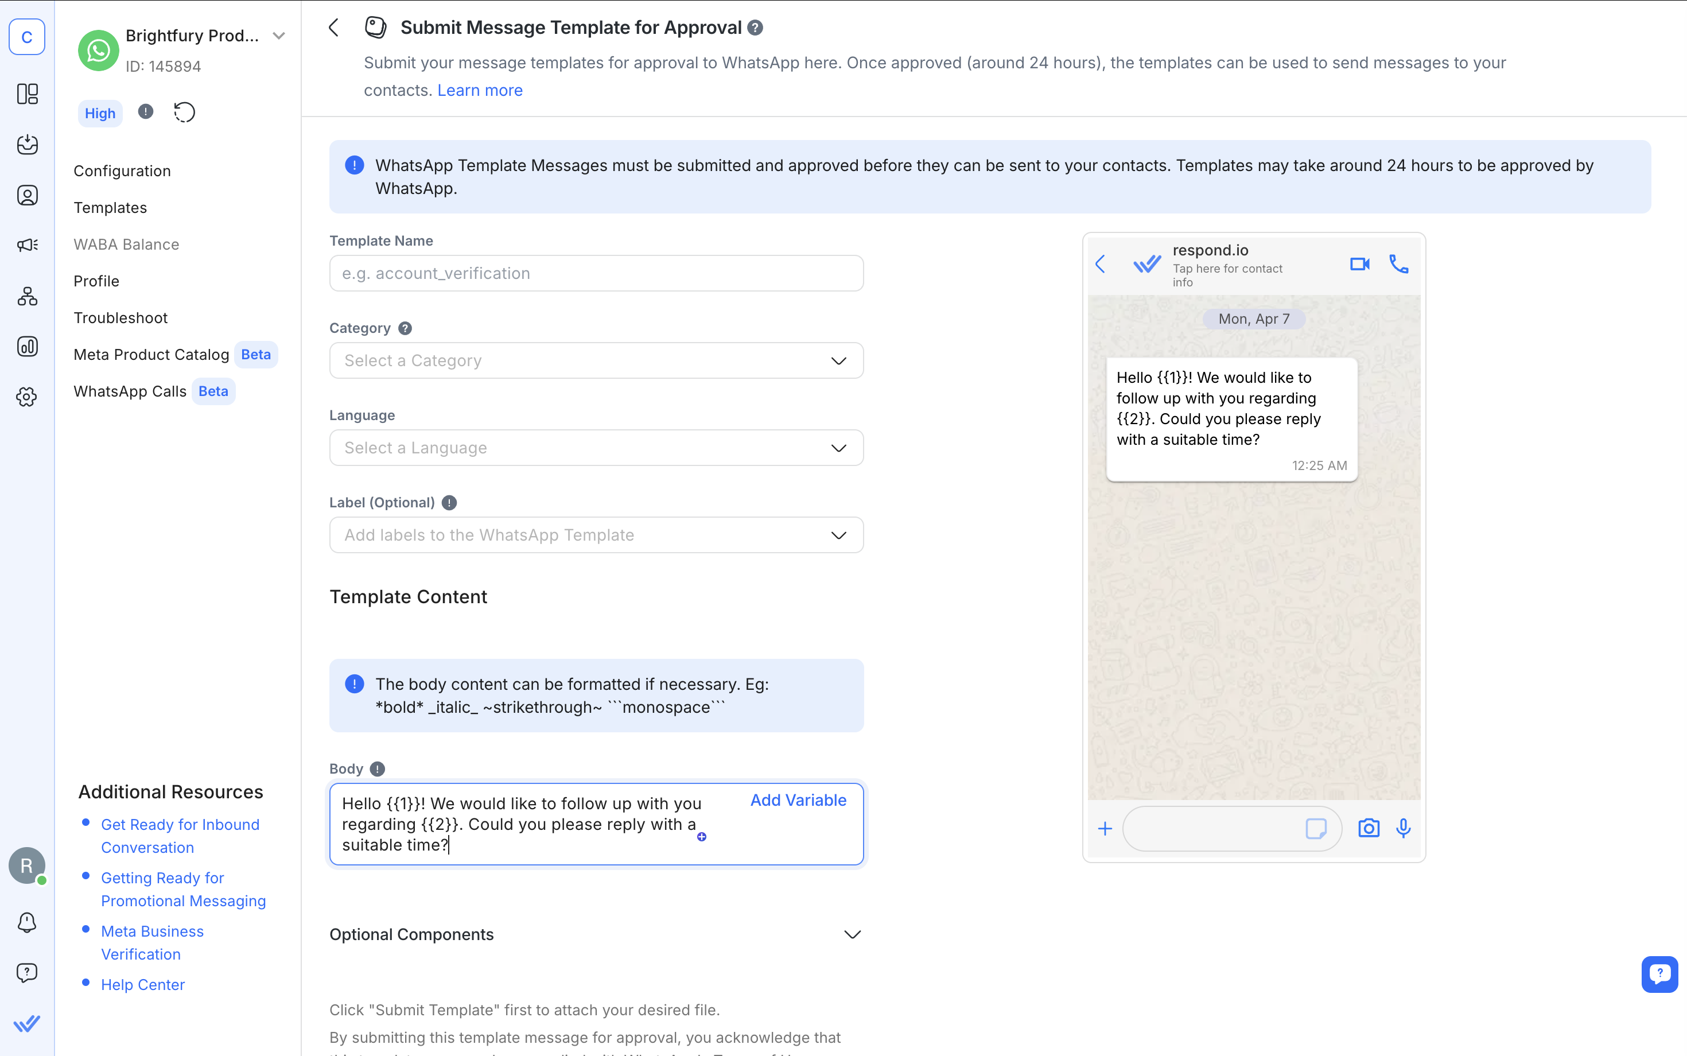Open the floating help chat widget

(x=1659, y=973)
